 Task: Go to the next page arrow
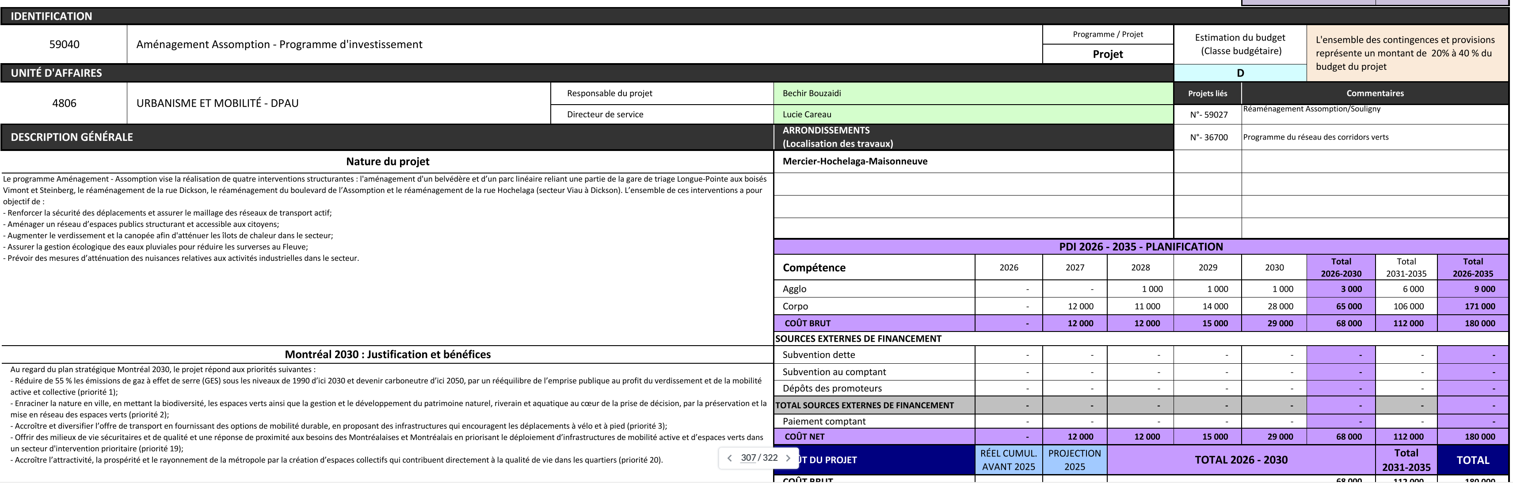point(788,459)
